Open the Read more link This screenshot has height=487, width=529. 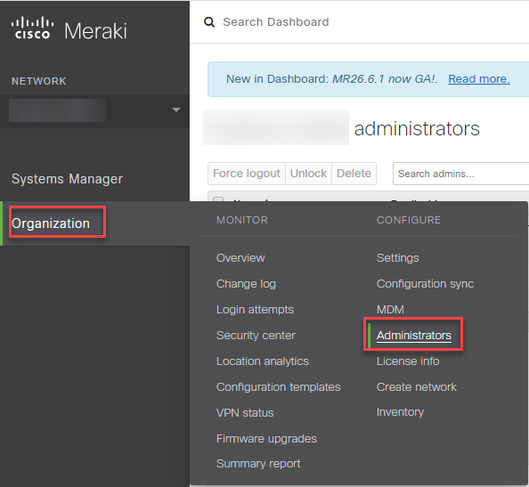click(x=479, y=79)
